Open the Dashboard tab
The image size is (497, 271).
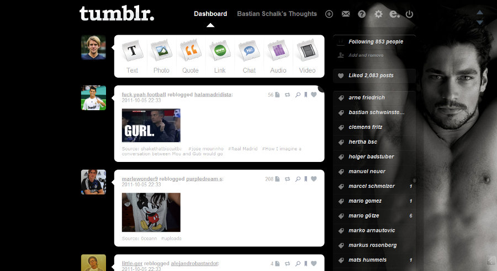point(210,14)
